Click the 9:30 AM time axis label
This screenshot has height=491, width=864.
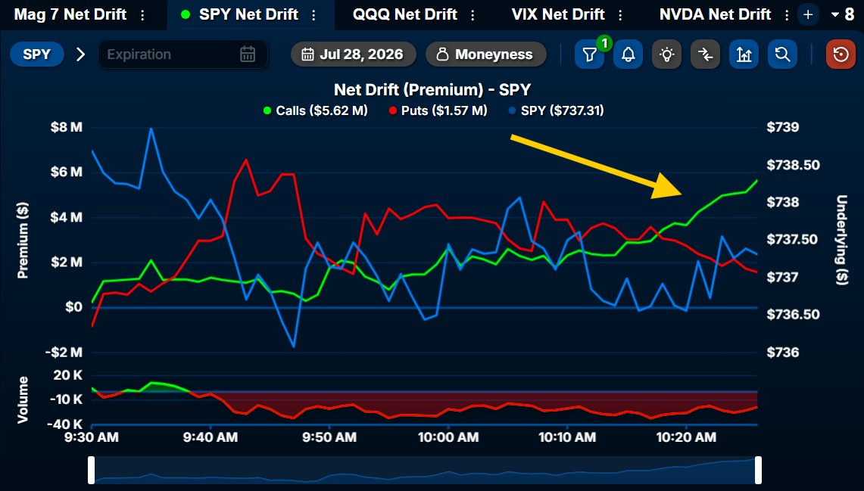[92, 437]
